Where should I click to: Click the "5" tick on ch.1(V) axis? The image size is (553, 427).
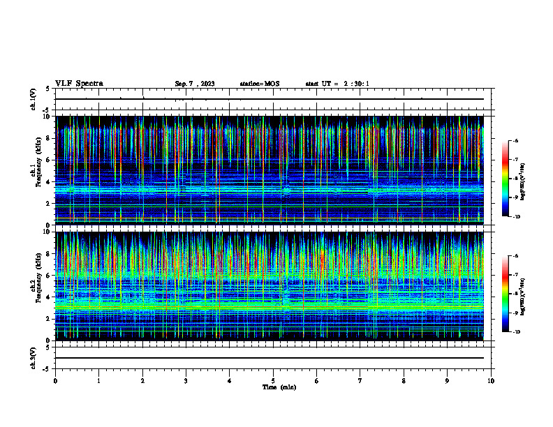click(x=48, y=89)
